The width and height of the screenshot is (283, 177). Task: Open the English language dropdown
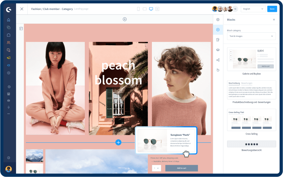coord(253,9)
